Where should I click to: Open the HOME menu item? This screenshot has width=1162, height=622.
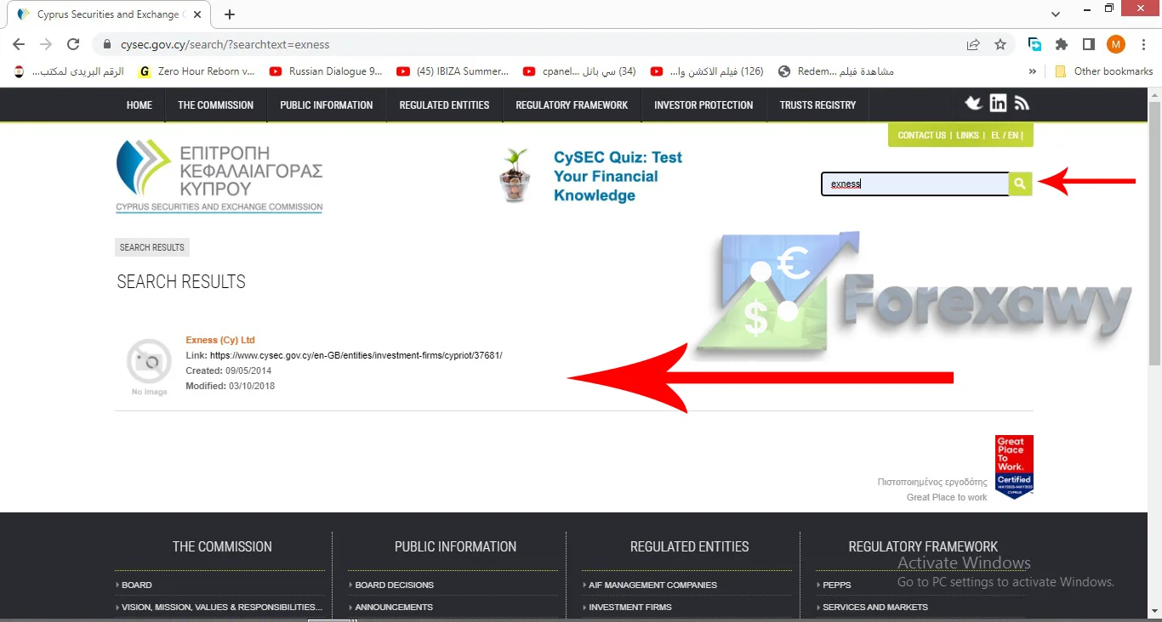click(140, 105)
